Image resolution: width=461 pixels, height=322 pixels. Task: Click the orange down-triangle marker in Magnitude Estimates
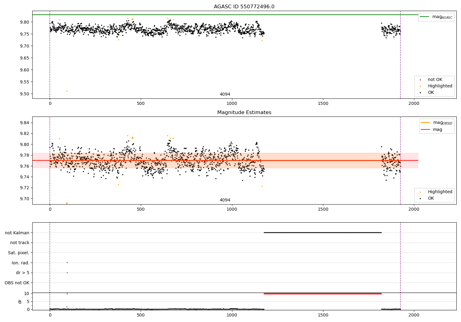point(67,203)
